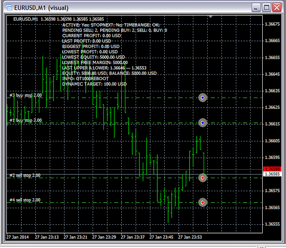Screen dimensions: 286x248
Task: Click the 'CURRENT PROFIT: 0.00 USD' line
Action: [92, 36]
